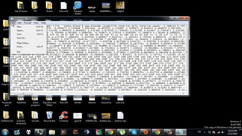Select the Interior.obj file icon
Image resolution: width=242 pixels, height=136 pixels.
[120, 117]
